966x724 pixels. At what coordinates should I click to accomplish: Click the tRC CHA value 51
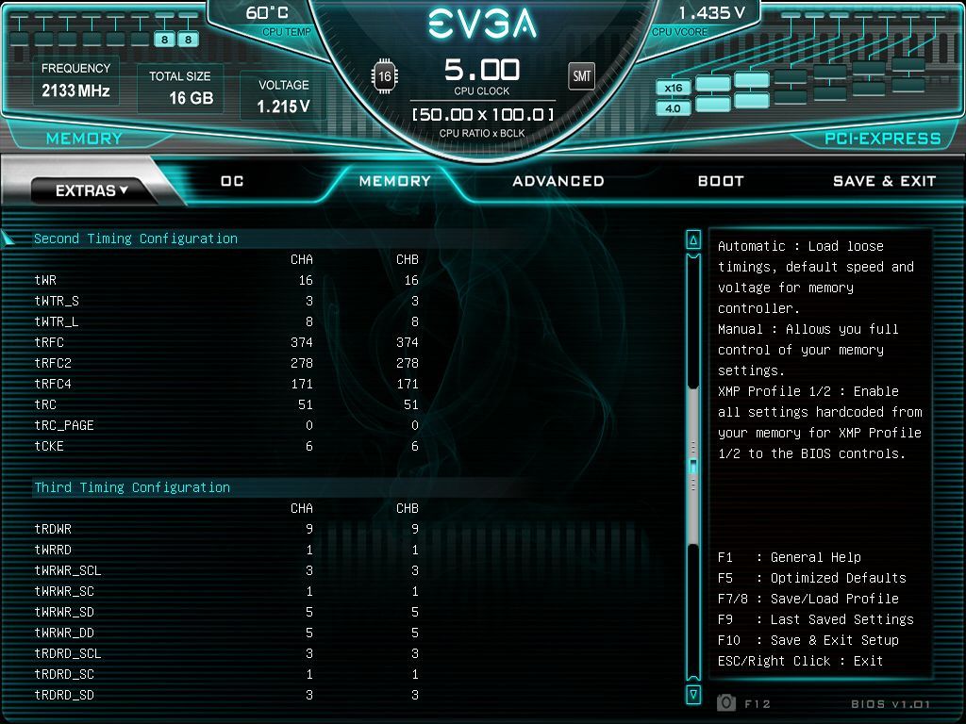(x=306, y=404)
